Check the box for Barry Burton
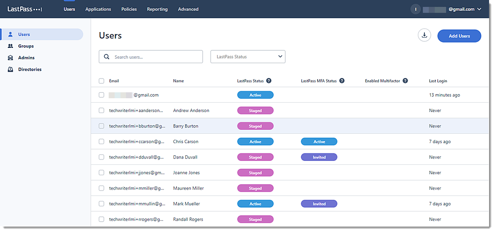This screenshot has height=232, width=494. click(x=101, y=126)
